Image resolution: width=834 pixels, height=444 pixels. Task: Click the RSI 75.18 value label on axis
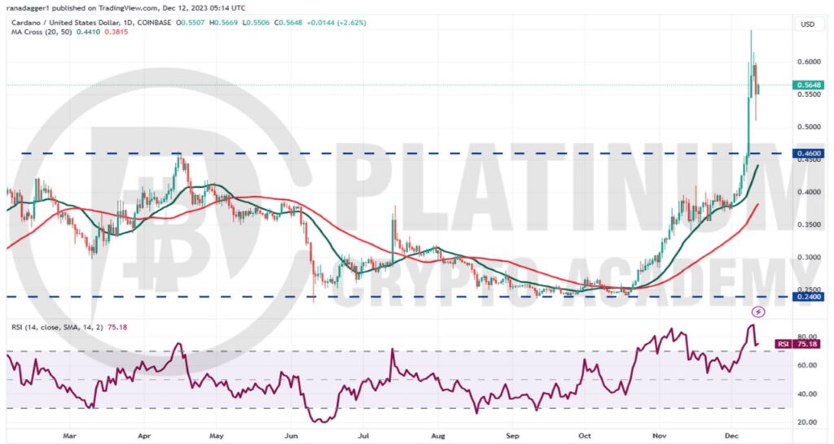pyautogui.click(x=807, y=344)
